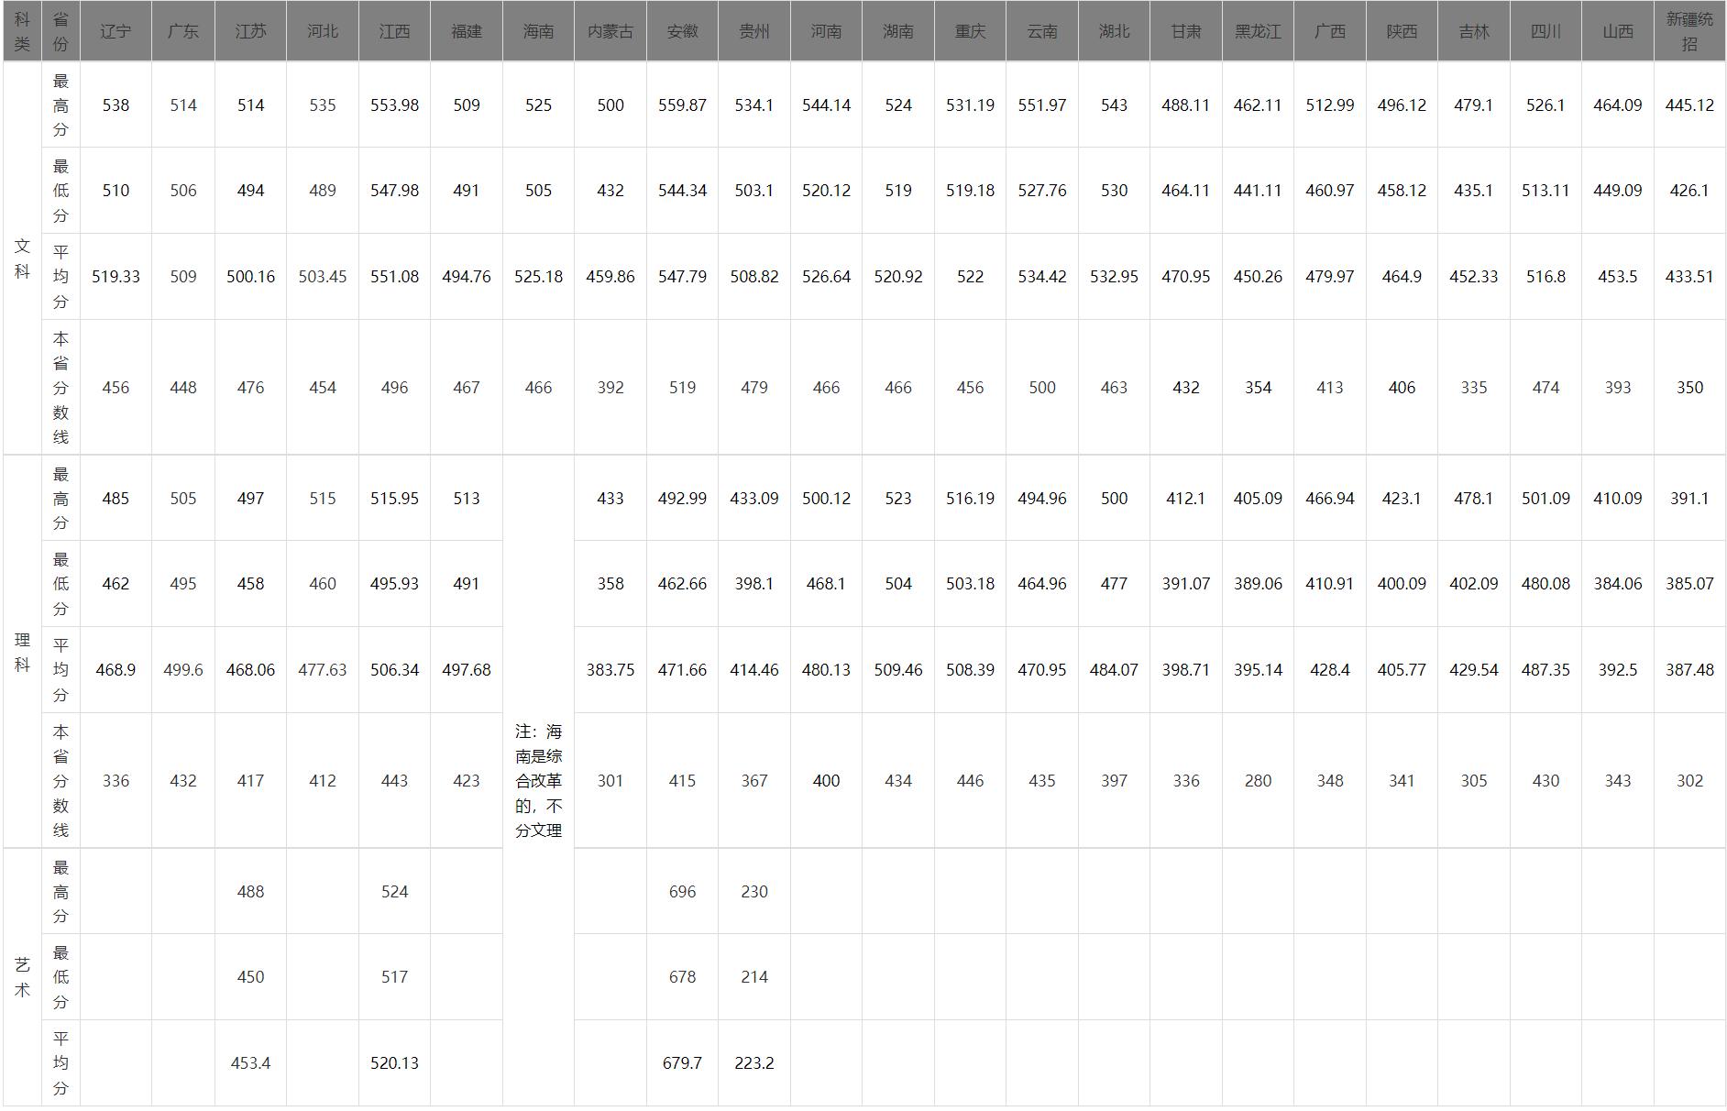Select the 陕西 column header
The height and width of the screenshot is (1111, 1727).
(x=1402, y=31)
